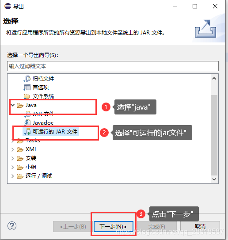Select the 小组 tree entry
The image size is (228, 240).
tap(31, 167)
